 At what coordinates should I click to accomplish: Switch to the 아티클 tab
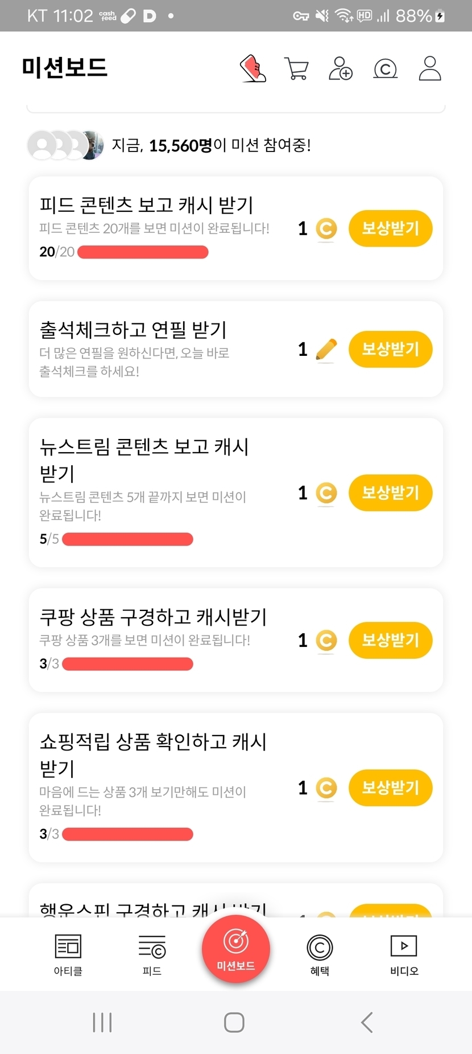[68, 955]
